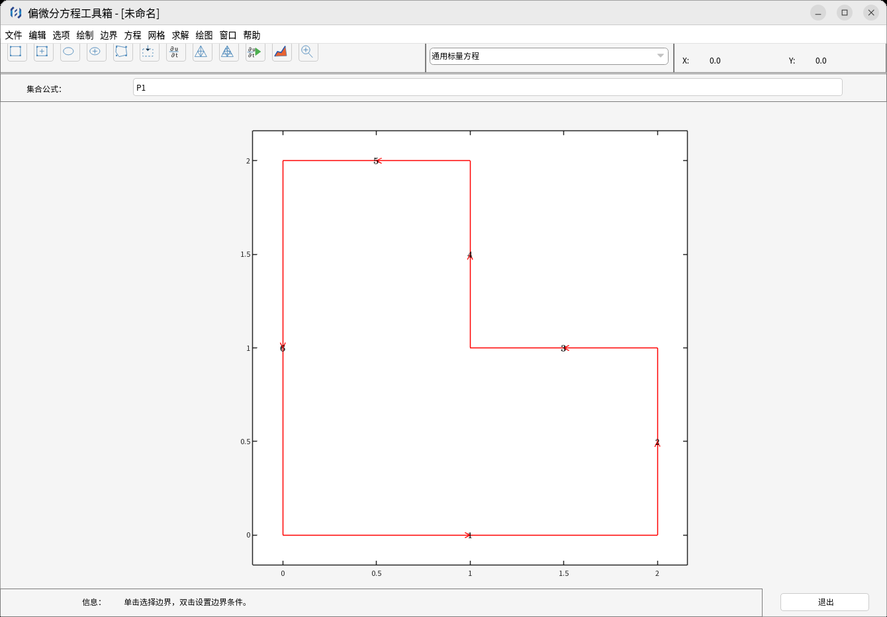
Task: Open the 文件 menu
Action: pos(13,35)
